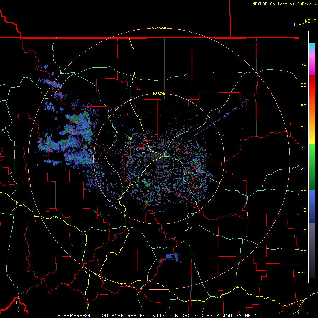This screenshot has height=318, width=318.
Task: Click the 0 value on dBZ scale
Action: tap(305, 210)
